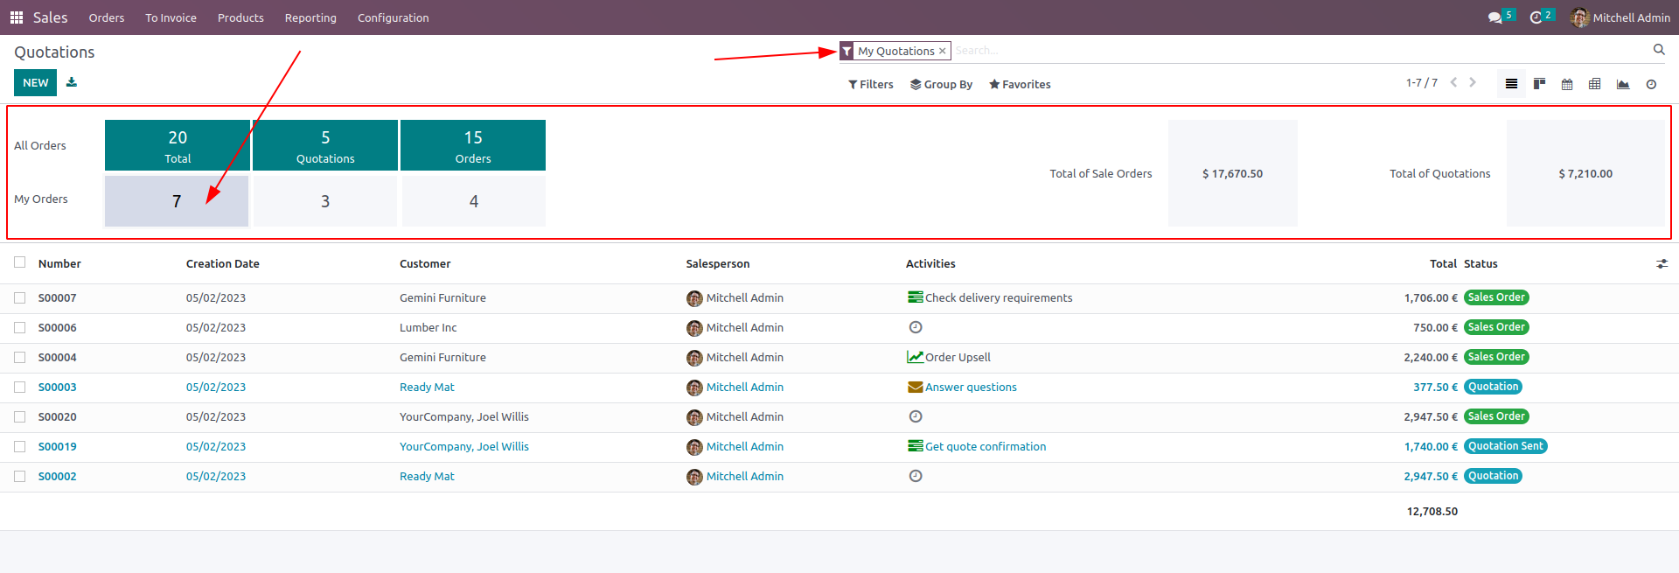Click the Quotation Sent status badge
The height and width of the screenshot is (573, 1679).
coord(1506,446)
